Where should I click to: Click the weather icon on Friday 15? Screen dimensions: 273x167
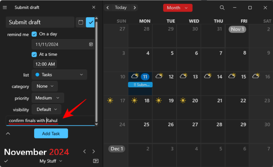pos(232,76)
